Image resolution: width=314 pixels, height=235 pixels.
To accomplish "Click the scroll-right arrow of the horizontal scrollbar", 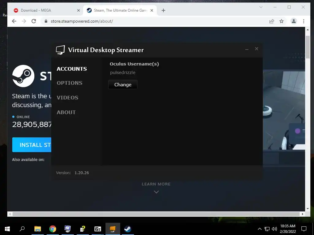I will click(x=303, y=214).
